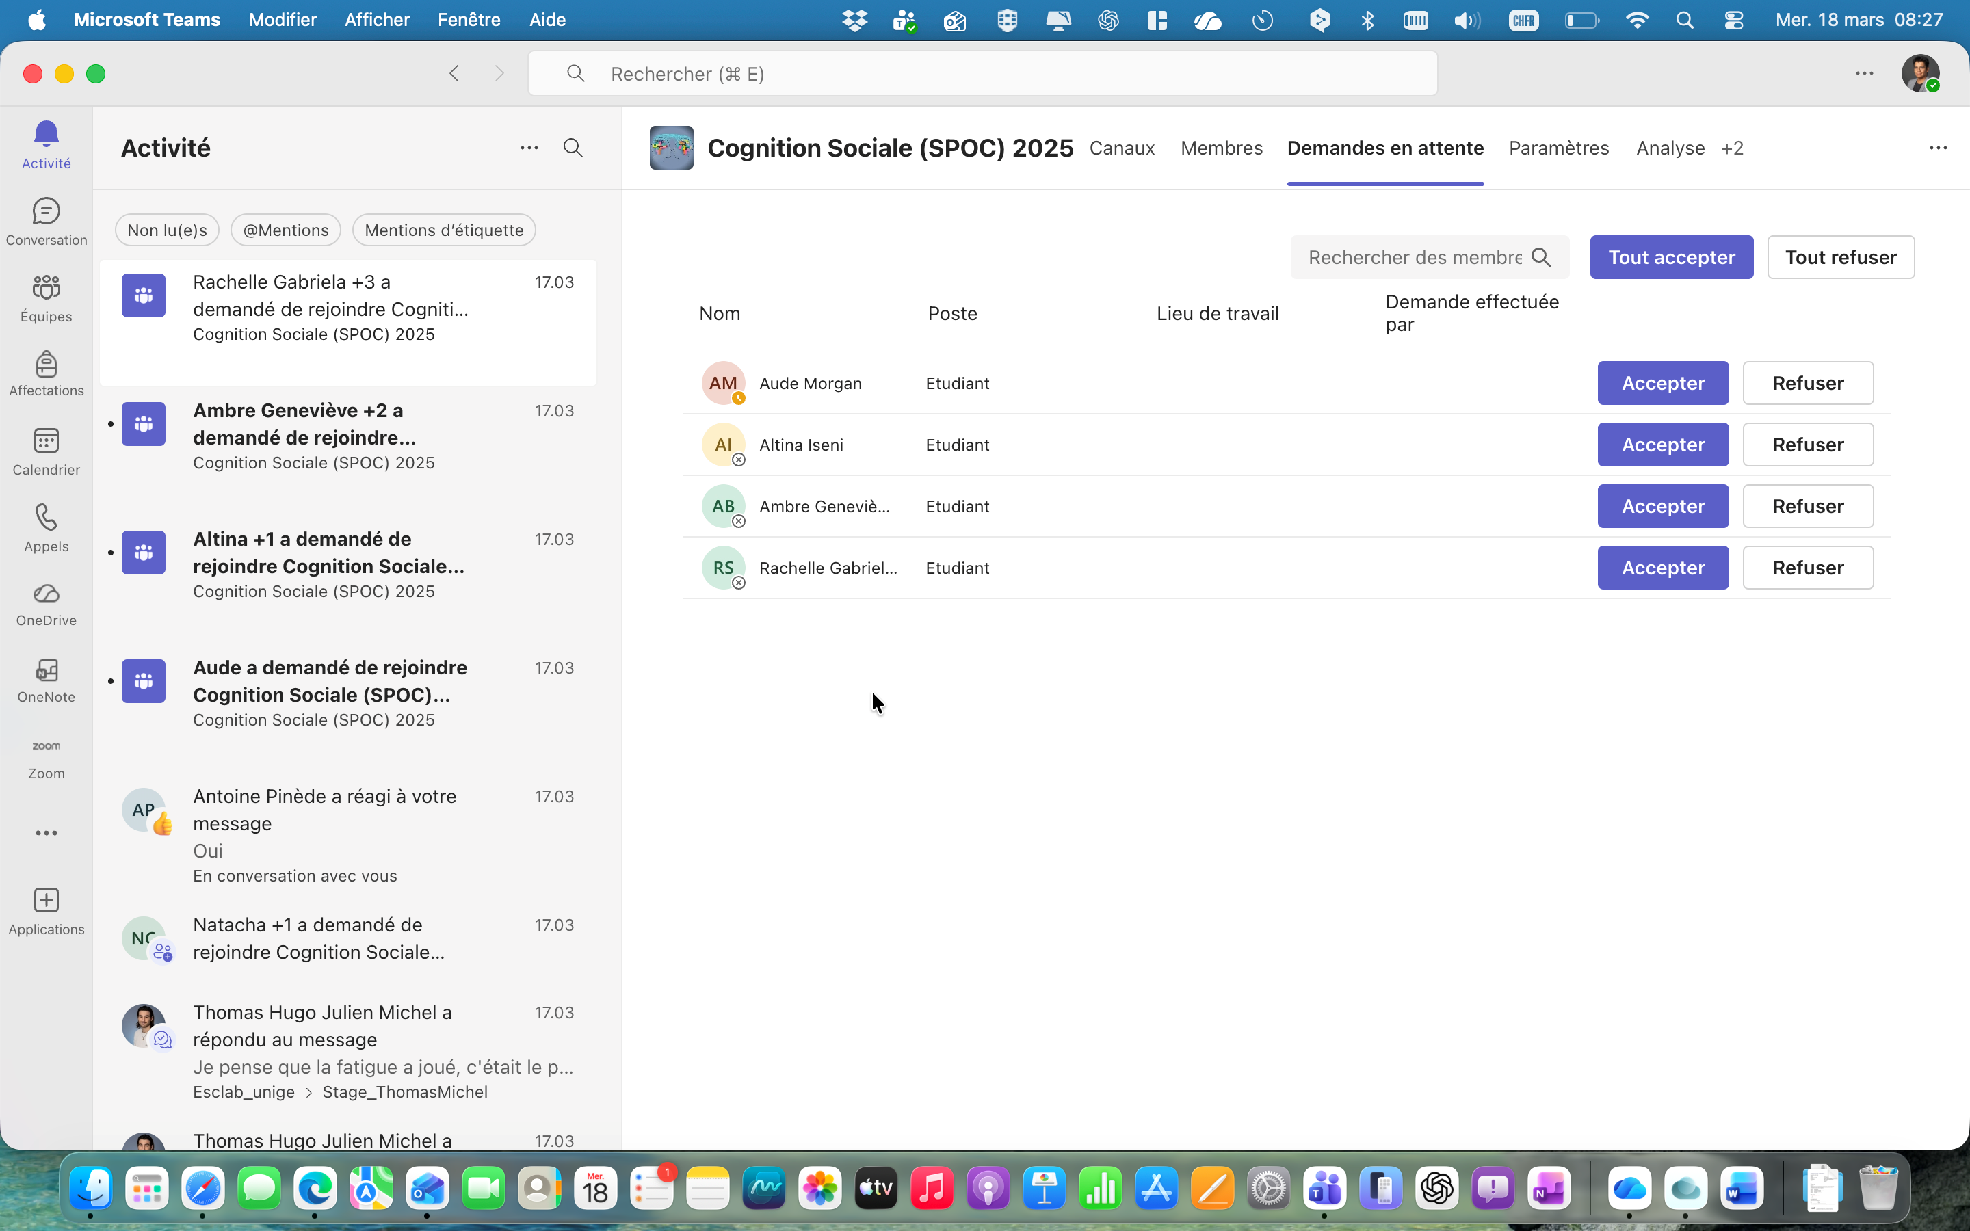
Task: Click the Tout accepter button
Action: [1671, 257]
